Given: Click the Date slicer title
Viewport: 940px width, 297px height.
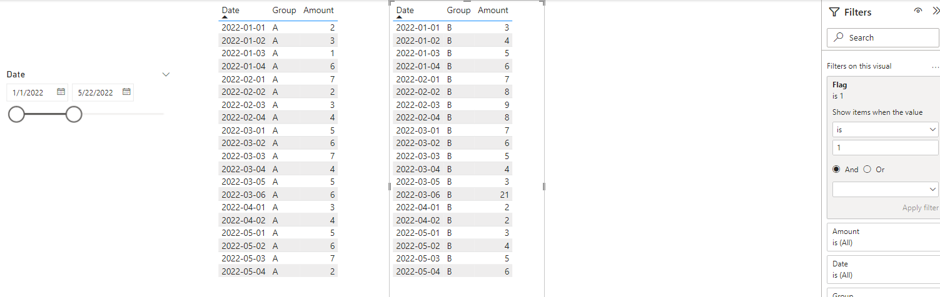Looking at the screenshot, I should point(16,74).
